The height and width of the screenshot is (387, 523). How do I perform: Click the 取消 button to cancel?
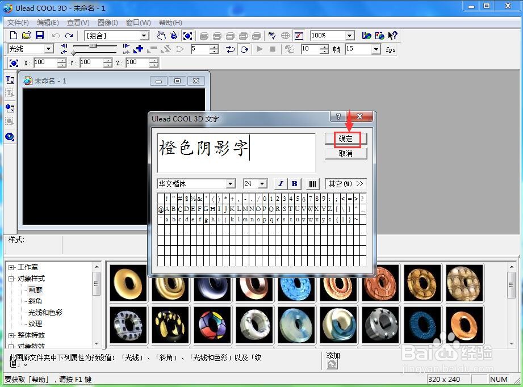tap(346, 153)
